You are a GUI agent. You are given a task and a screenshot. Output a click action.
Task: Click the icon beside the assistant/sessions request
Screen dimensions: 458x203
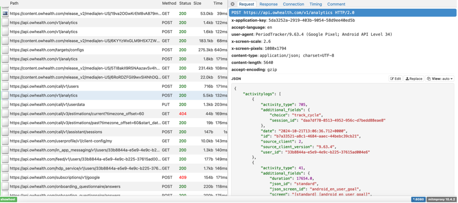tap(5, 132)
